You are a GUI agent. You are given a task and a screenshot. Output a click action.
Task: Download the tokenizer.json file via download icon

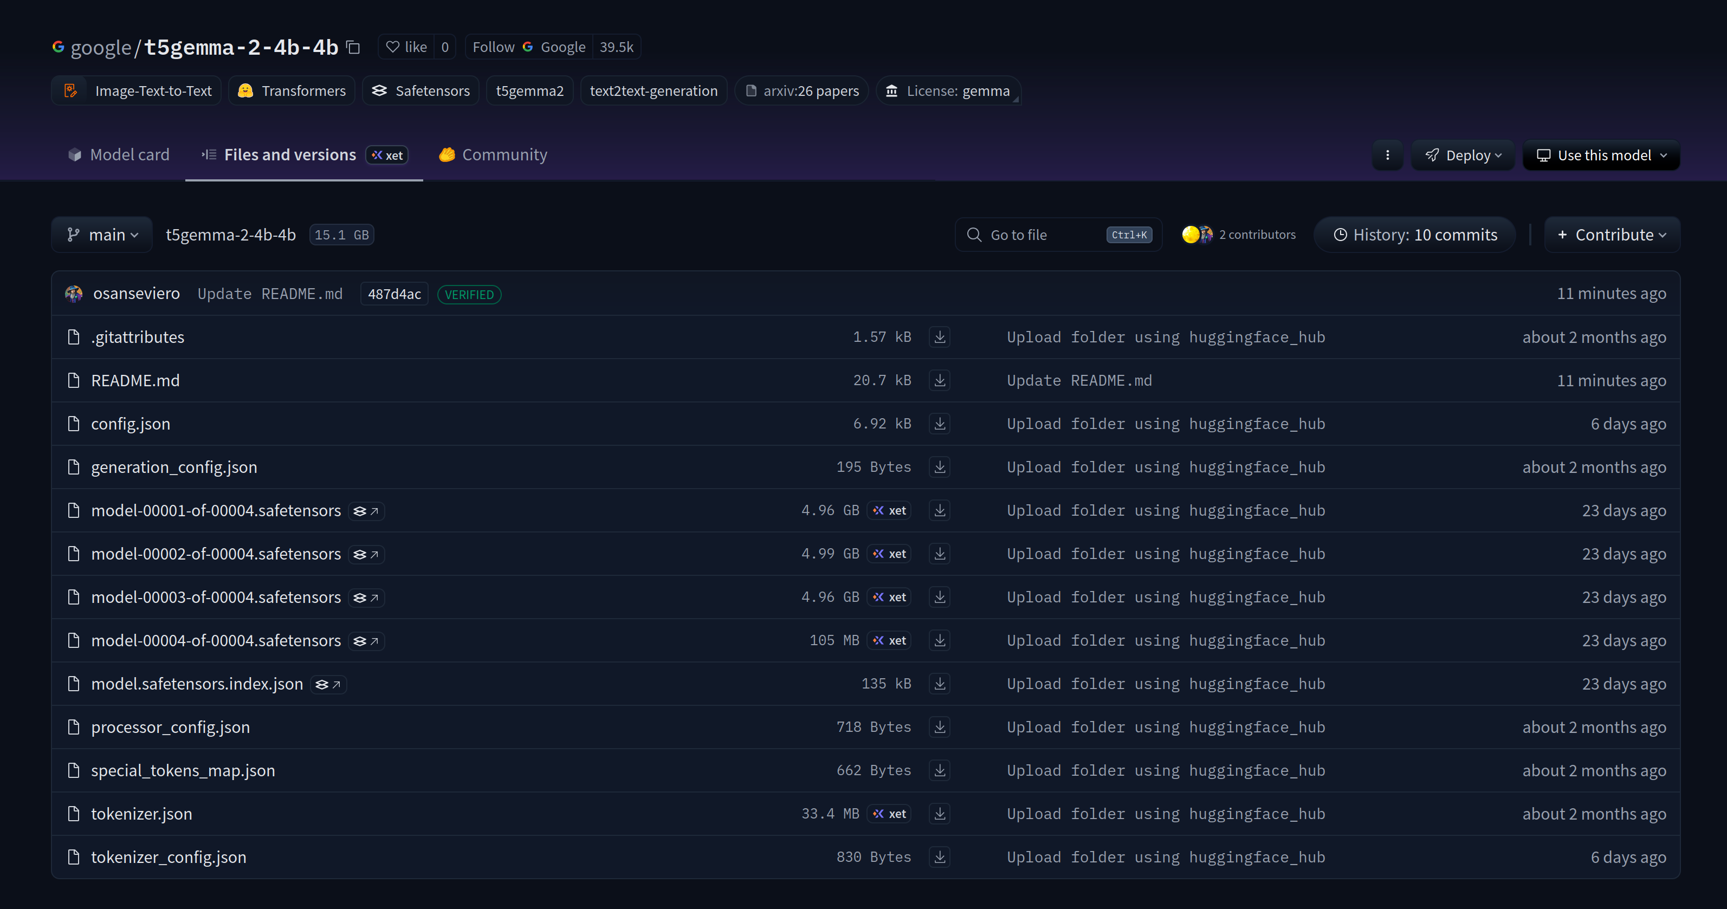click(x=939, y=814)
